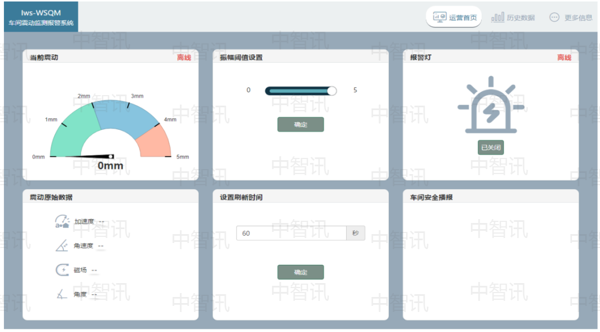600x332 pixels.
Task: Click the 0mm gauge reading
Action: 110,166
